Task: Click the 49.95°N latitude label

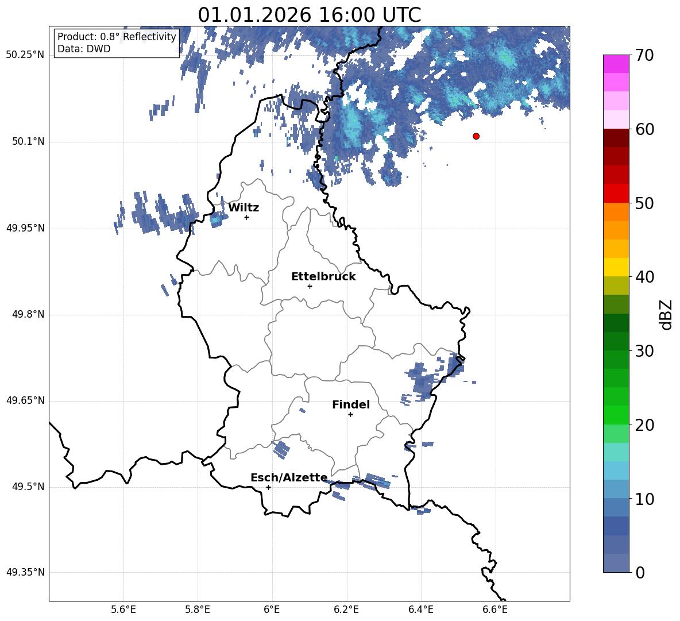Action: pos(25,228)
